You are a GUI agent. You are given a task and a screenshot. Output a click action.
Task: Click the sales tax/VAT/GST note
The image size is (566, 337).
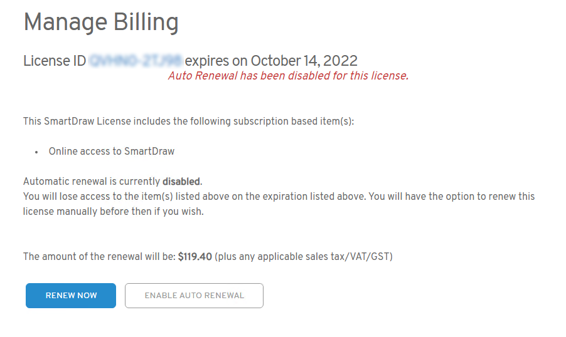point(304,256)
